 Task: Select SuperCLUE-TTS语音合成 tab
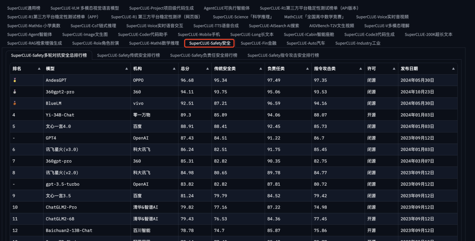point(216,26)
